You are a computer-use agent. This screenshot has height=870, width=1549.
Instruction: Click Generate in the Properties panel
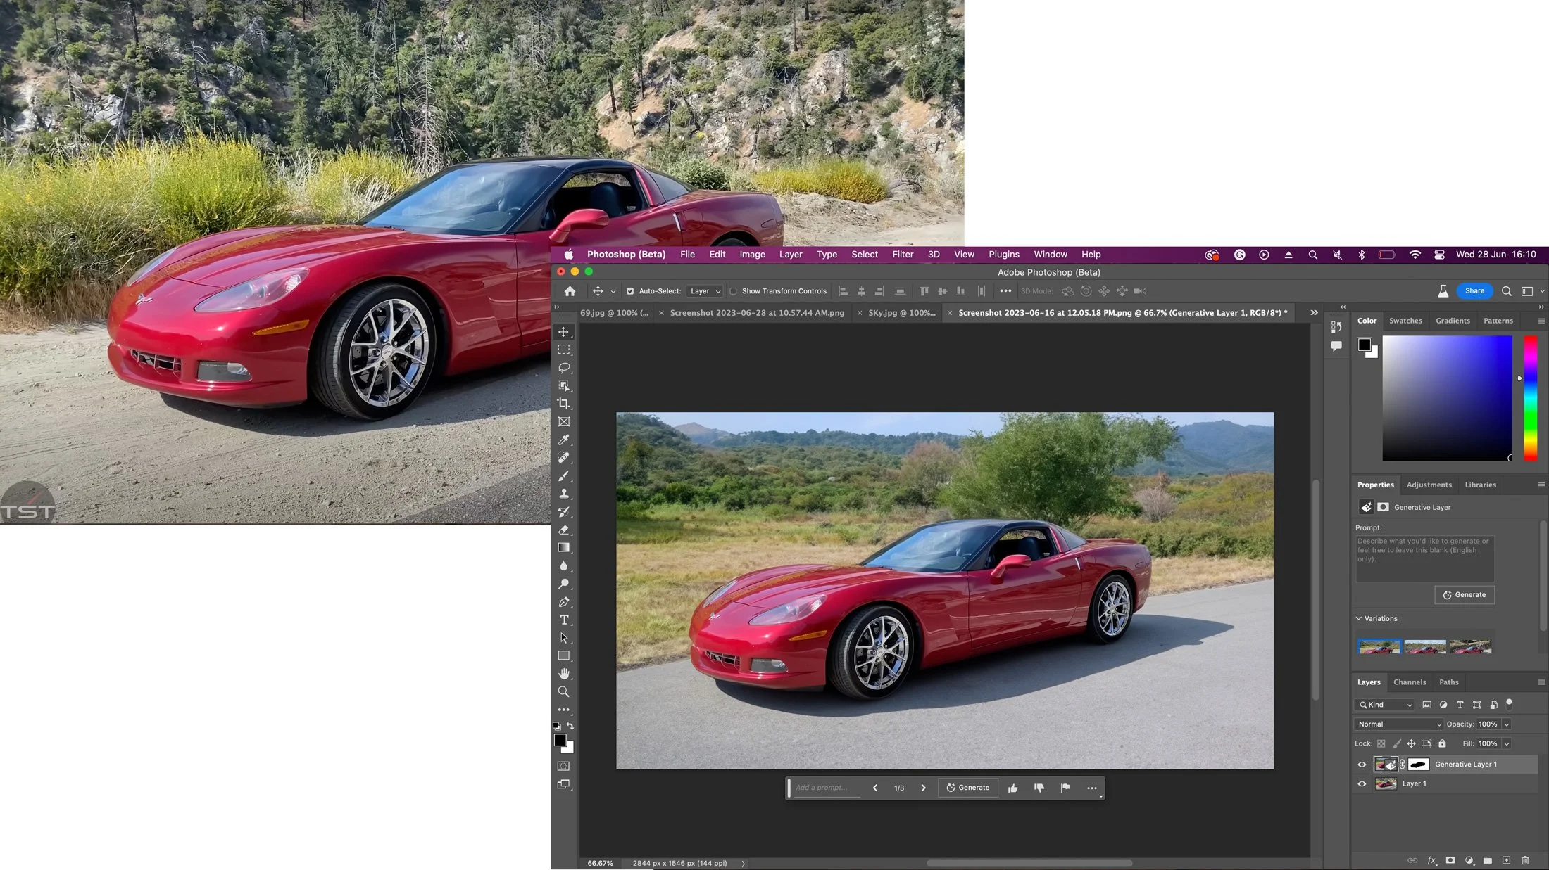[x=1465, y=595]
